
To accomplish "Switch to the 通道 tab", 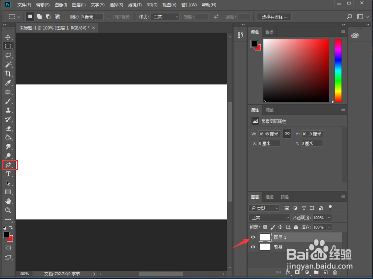I will (x=270, y=197).
